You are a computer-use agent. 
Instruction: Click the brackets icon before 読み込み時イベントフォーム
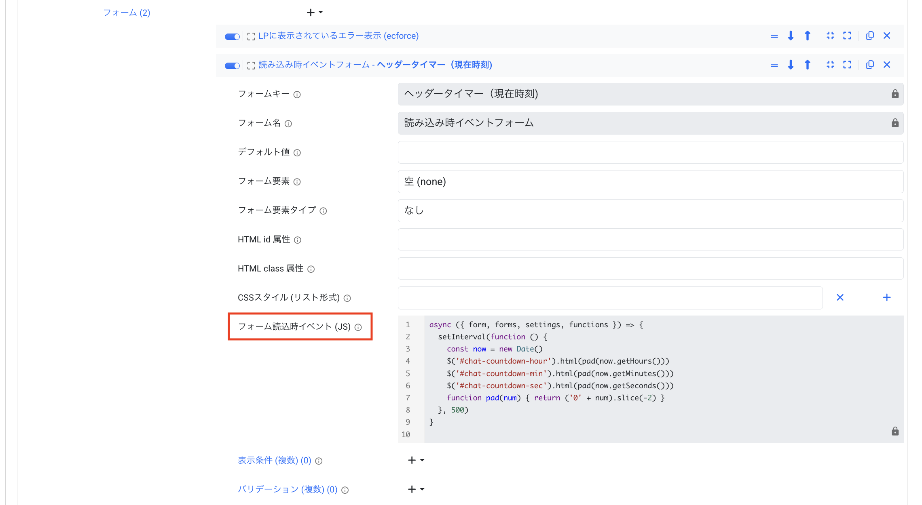(251, 65)
